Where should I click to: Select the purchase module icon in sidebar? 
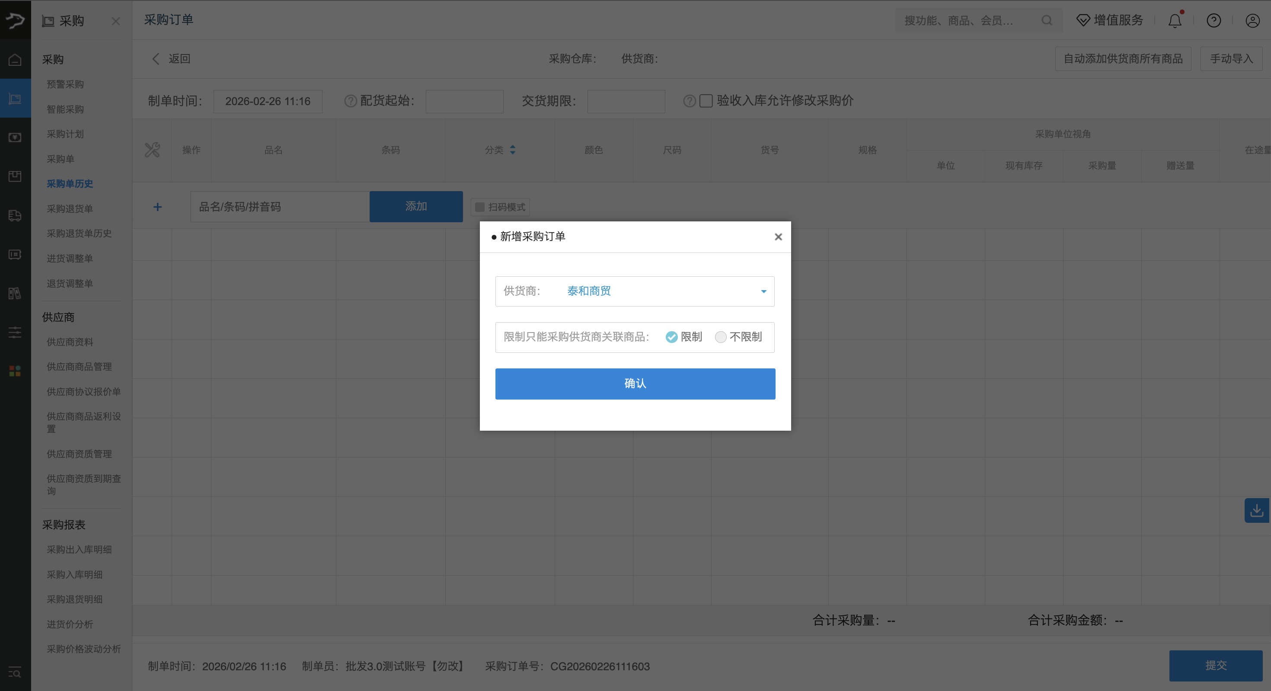coord(15,98)
